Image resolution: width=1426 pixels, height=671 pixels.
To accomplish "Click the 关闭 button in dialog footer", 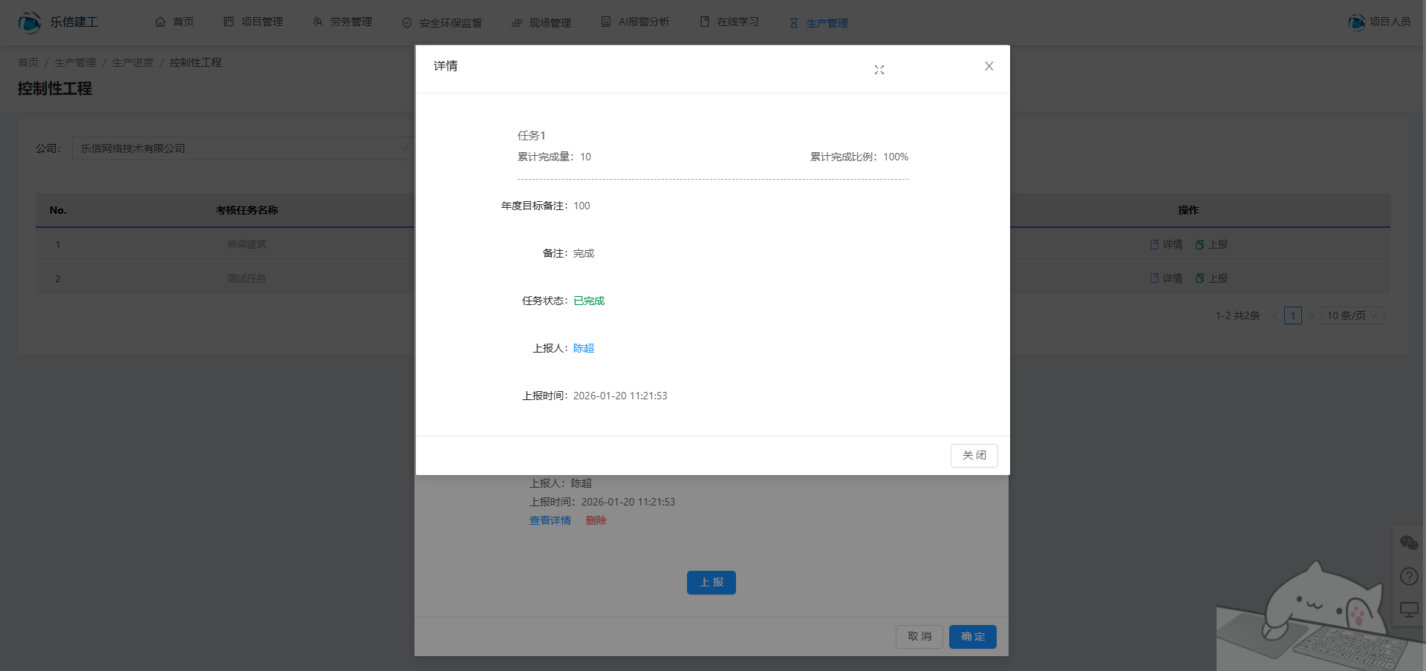I will [974, 455].
